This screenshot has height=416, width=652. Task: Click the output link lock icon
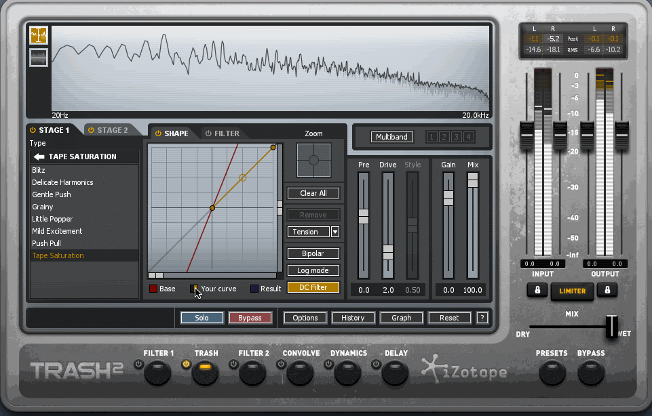coord(607,290)
